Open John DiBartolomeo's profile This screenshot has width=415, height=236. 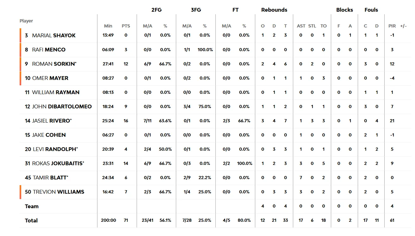62,106
